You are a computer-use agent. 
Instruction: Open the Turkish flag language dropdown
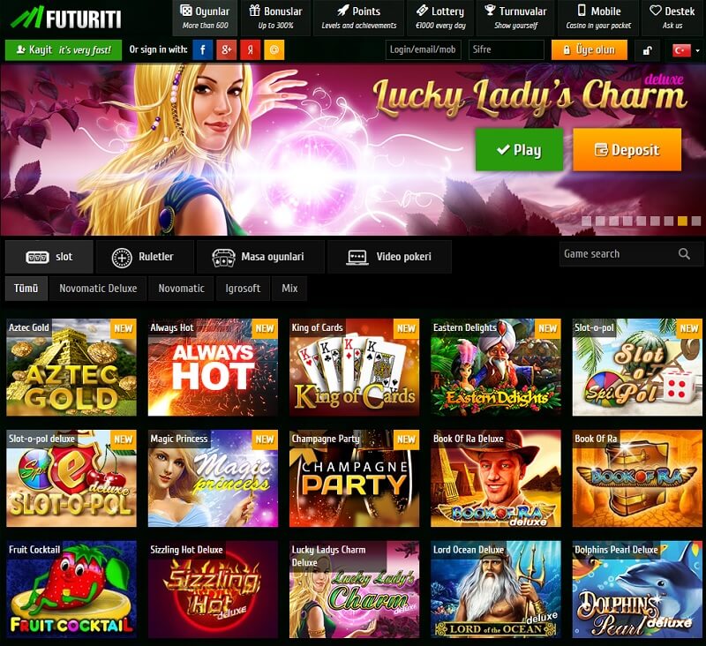point(686,50)
